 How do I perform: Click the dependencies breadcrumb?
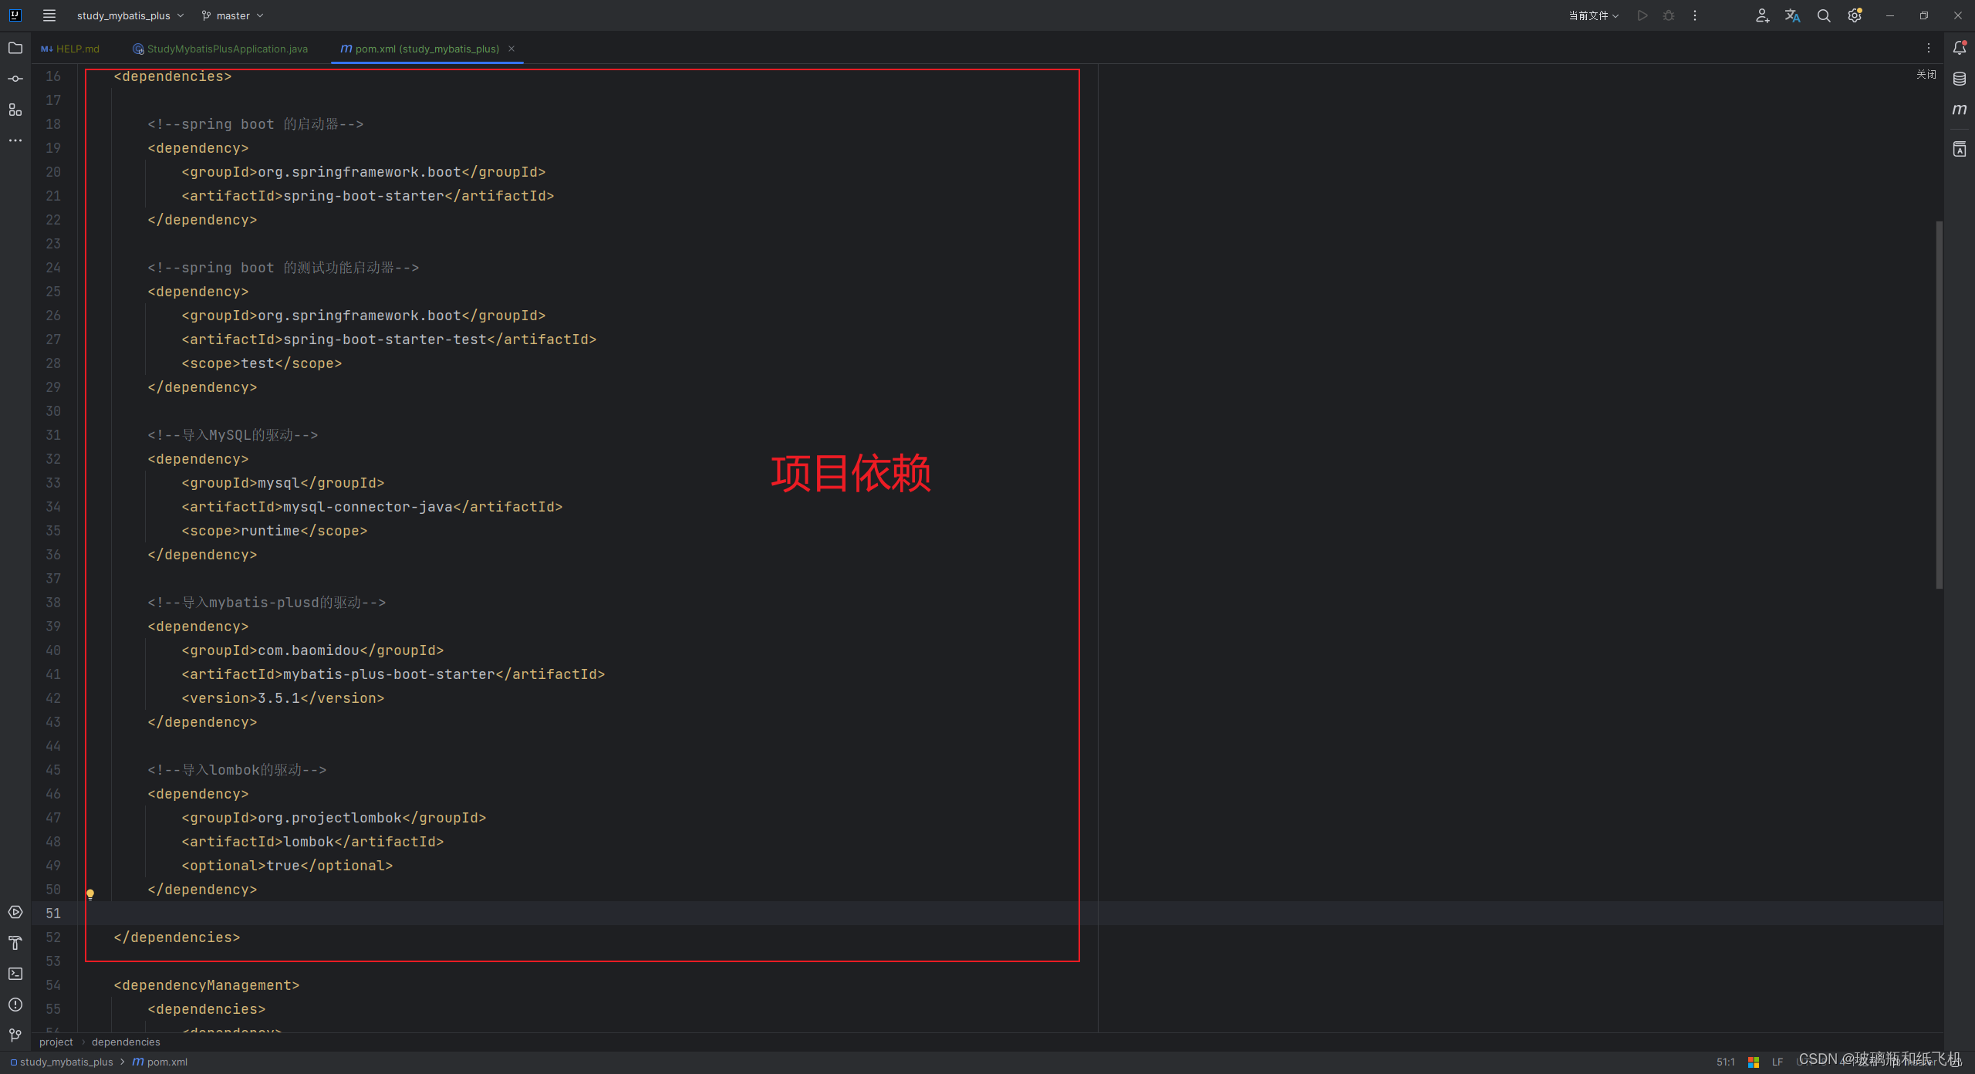point(126,1042)
